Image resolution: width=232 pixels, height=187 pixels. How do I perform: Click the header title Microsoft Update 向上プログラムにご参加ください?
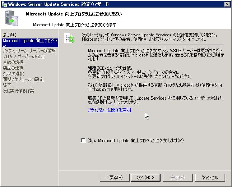click(74, 14)
